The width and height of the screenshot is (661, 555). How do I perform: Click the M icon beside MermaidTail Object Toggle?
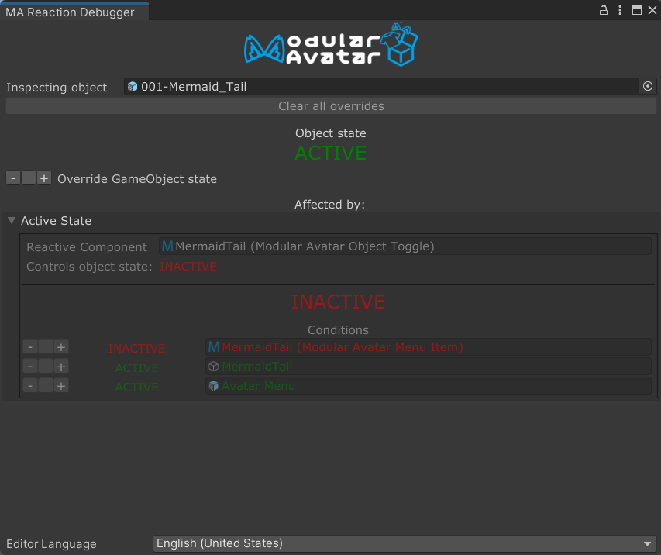tap(167, 246)
